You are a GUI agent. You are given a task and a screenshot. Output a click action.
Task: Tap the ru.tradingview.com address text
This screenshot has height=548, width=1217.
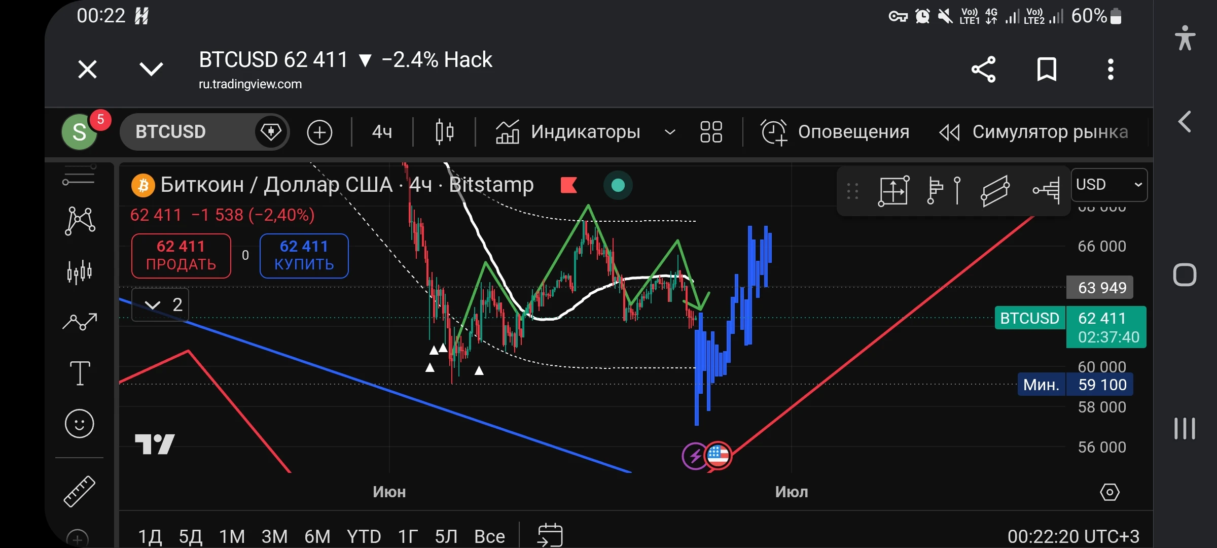pos(250,84)
